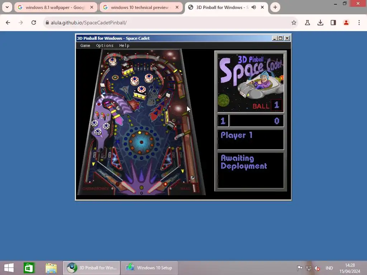Maximize the Pinball game window
Image resolution: width=367 pixels, height=275 pixels.
281,38
